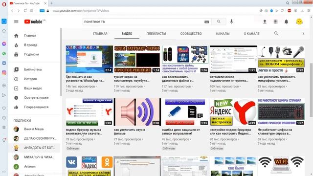
Task: Click the page vertical scrollbar
Action: coord(311,90)
